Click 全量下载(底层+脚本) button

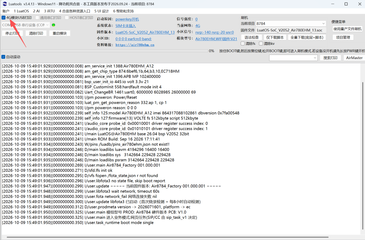[307, 37]
